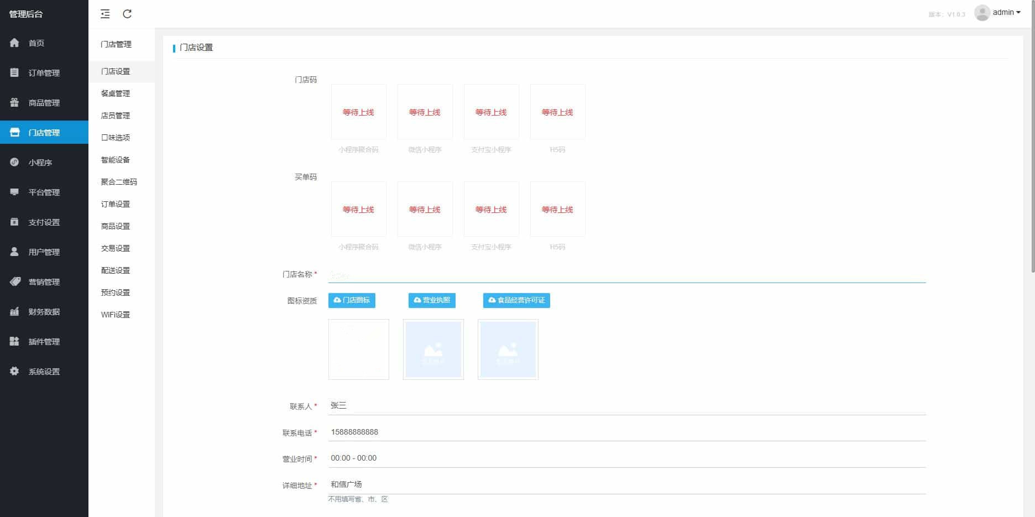The image size is (1035, 517).
Task: Click the order management clipboard icon
Action: click(x=14, y=72)
